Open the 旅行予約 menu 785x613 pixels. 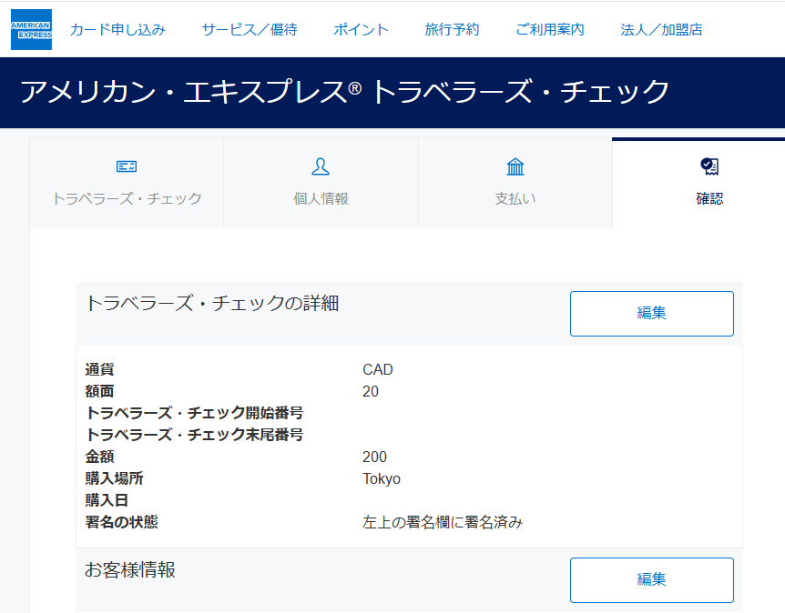coord(452,29)
